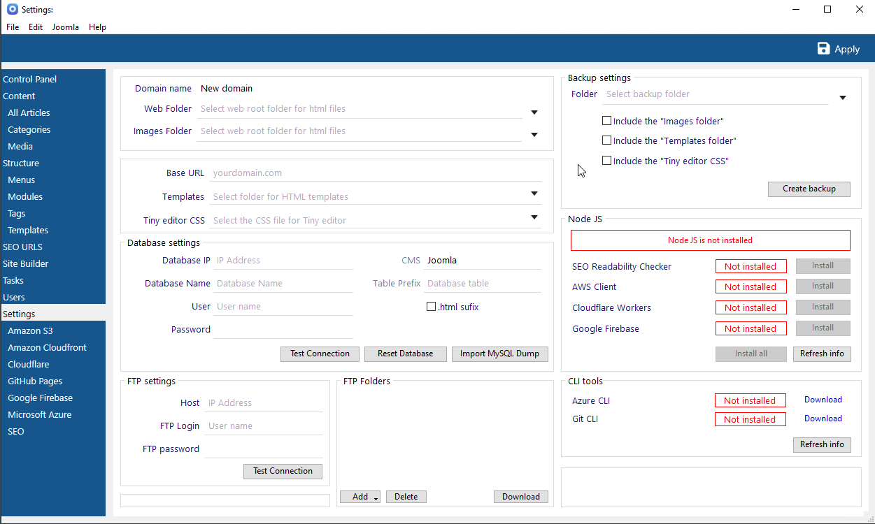The height and width of the screenshot is (524, 875).
Task: Expand the Tiny editor CSS dropdown
Action: (534, 217)
